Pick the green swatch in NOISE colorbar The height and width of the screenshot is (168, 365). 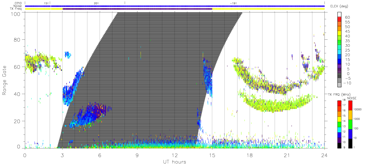click(x=350, y=124)
